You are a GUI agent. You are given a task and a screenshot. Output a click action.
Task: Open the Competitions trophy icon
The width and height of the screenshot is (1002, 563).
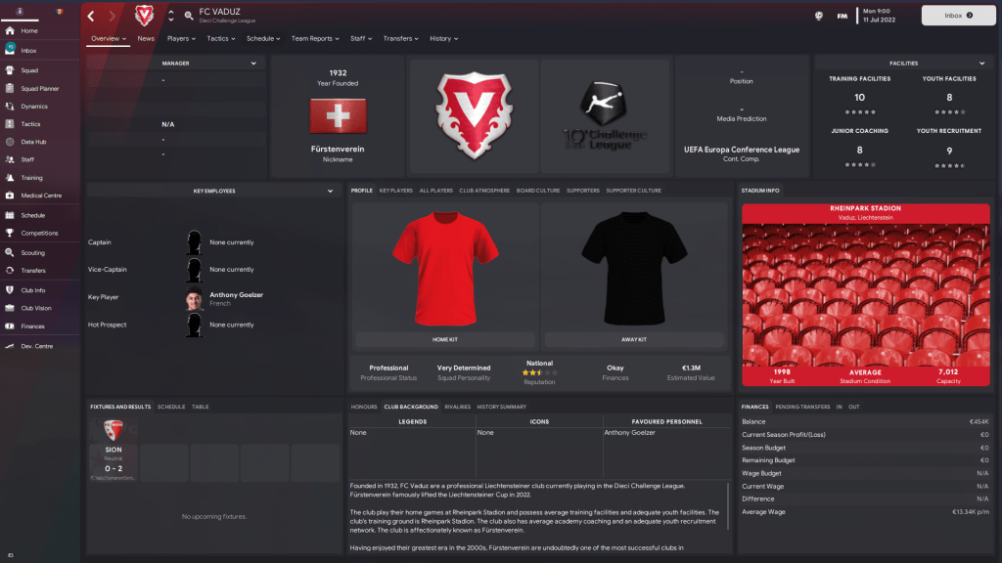coord(10,233)
